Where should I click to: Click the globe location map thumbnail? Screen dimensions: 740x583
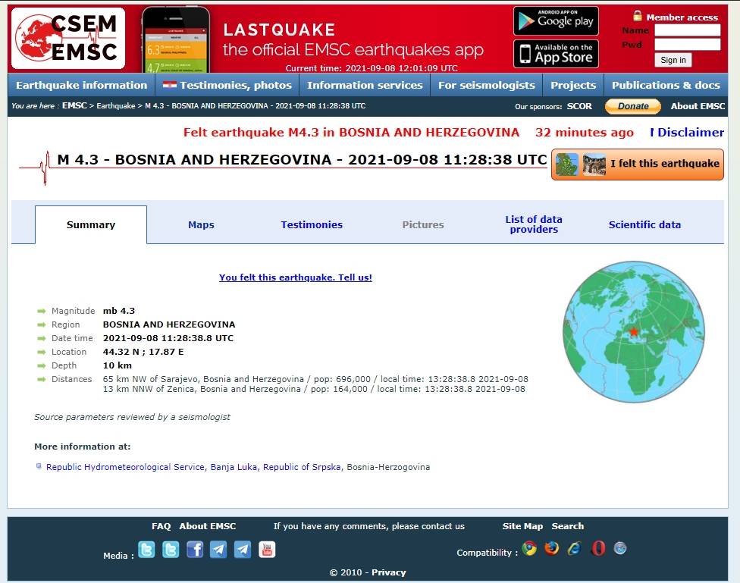click(634, 332)
